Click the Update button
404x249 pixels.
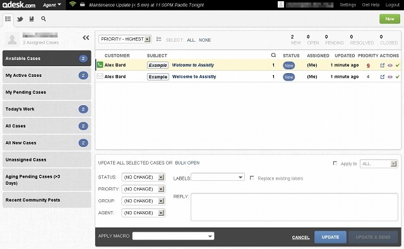coord(330,237)
